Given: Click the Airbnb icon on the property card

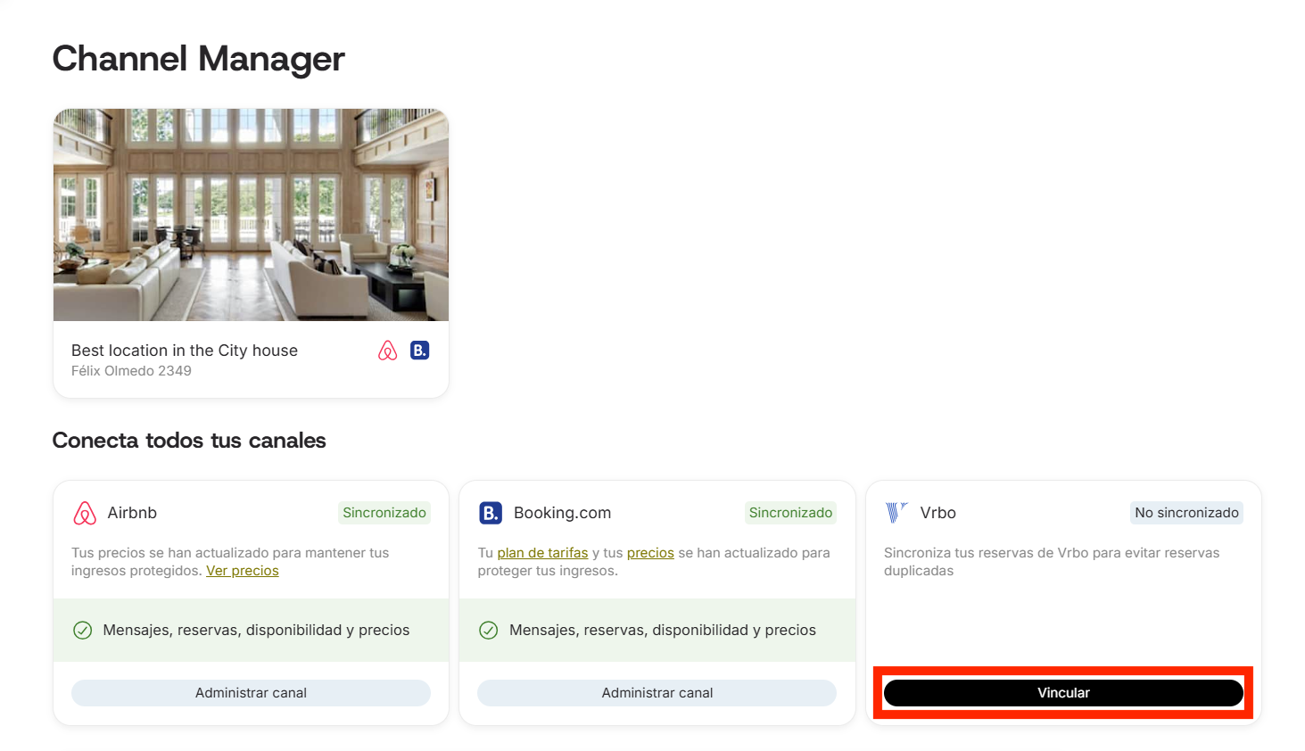Looking at the screenshot, I should coord(387,351).
